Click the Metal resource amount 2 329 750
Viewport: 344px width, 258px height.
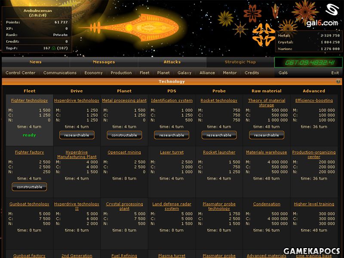(x=330, y=36)
